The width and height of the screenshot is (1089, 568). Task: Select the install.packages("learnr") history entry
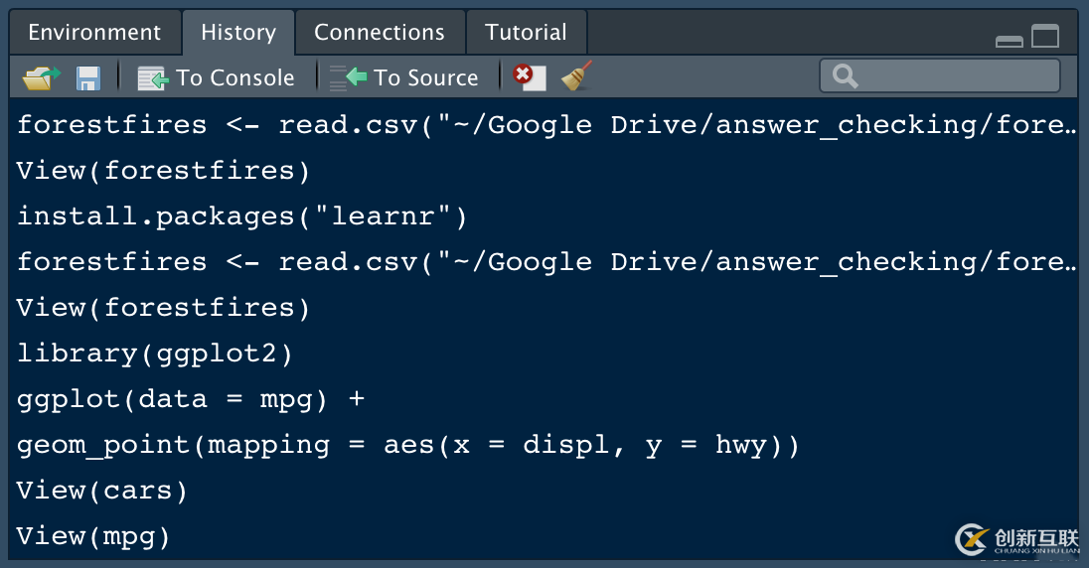(x=241, y=216)
